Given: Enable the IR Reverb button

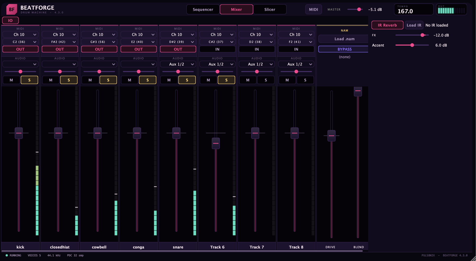Looking at the screenshot, I should coord(387,25).
